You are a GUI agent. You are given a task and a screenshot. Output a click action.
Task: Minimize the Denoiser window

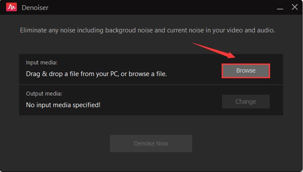click(280, 8)
